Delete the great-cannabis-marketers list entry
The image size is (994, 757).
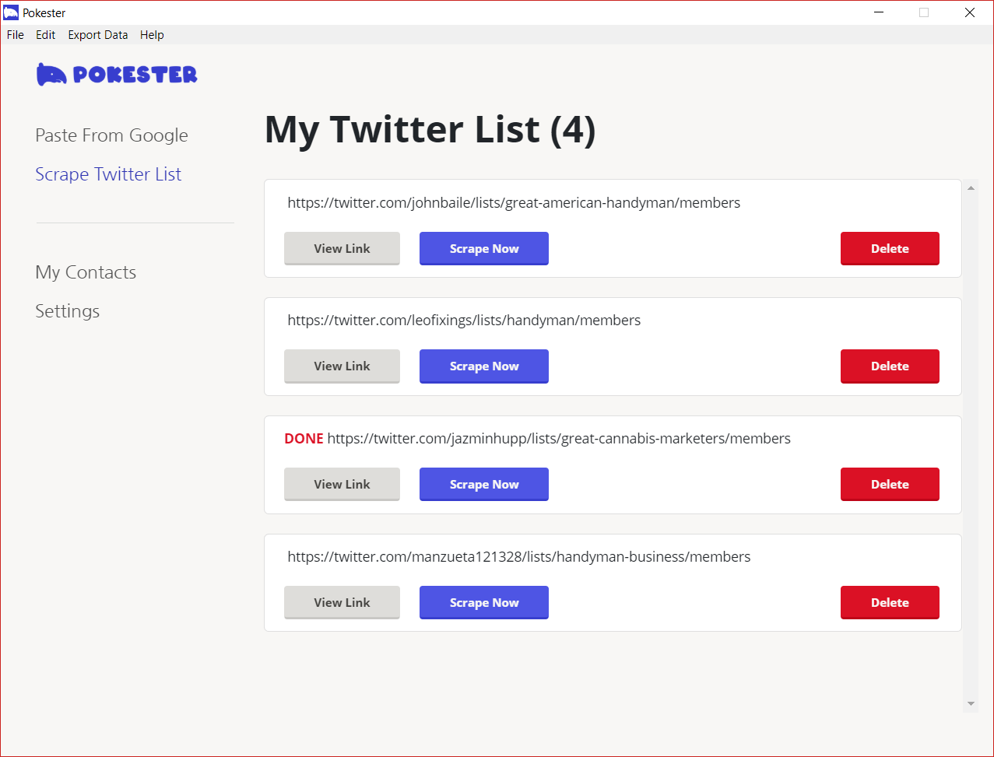[x=890, y=485]
